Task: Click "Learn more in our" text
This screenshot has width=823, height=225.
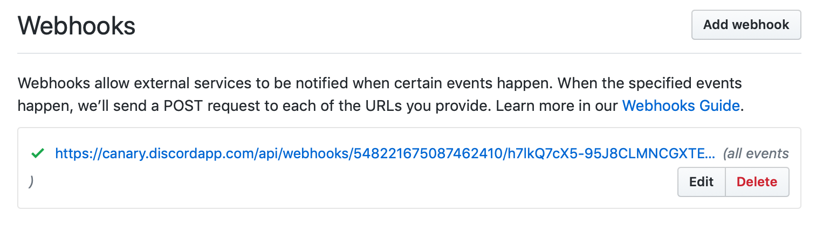Action: 557,106
